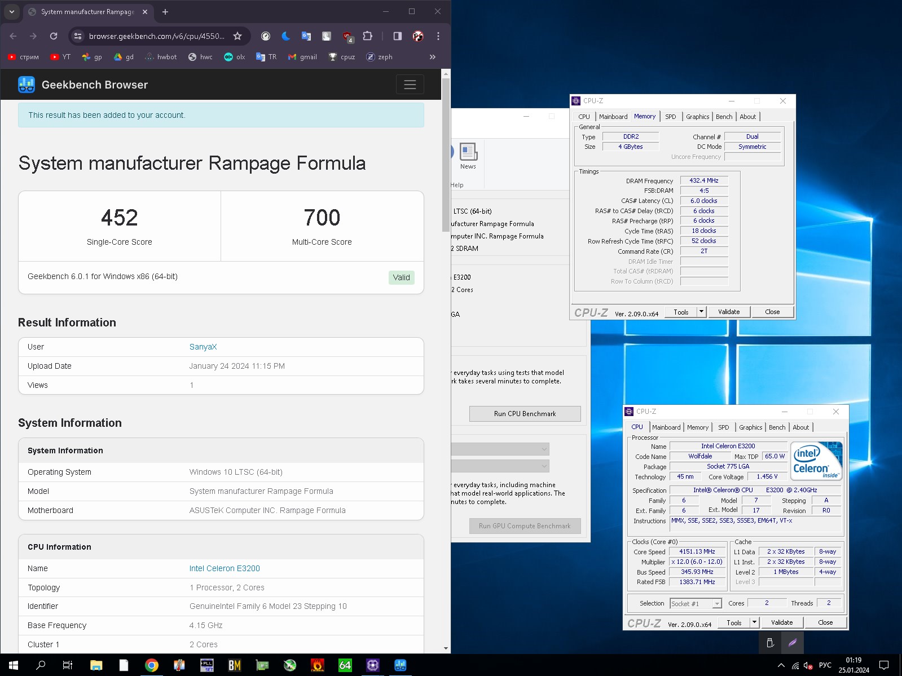Click Run GPU Compute Benchmark button
This screenshot has height=676, width=902.
(x=525, y=526)
